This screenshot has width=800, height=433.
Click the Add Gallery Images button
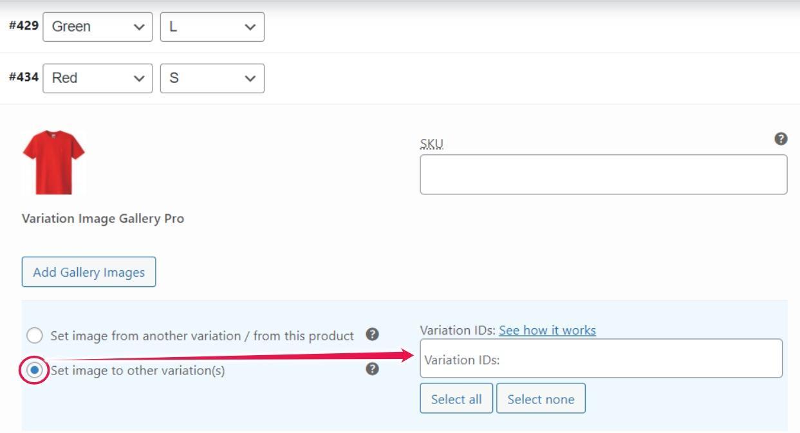click(89, 272)
